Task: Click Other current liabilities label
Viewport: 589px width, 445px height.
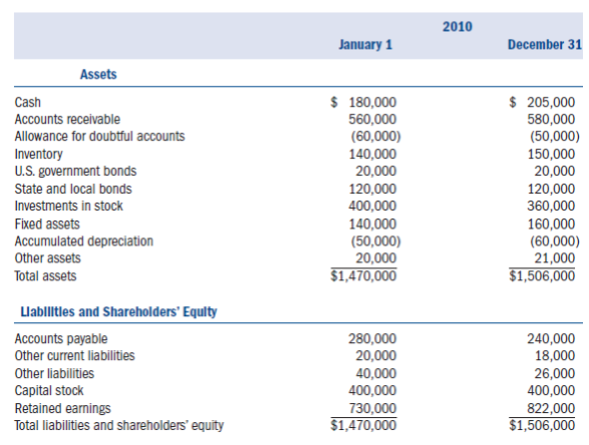Action: [75, 355]
